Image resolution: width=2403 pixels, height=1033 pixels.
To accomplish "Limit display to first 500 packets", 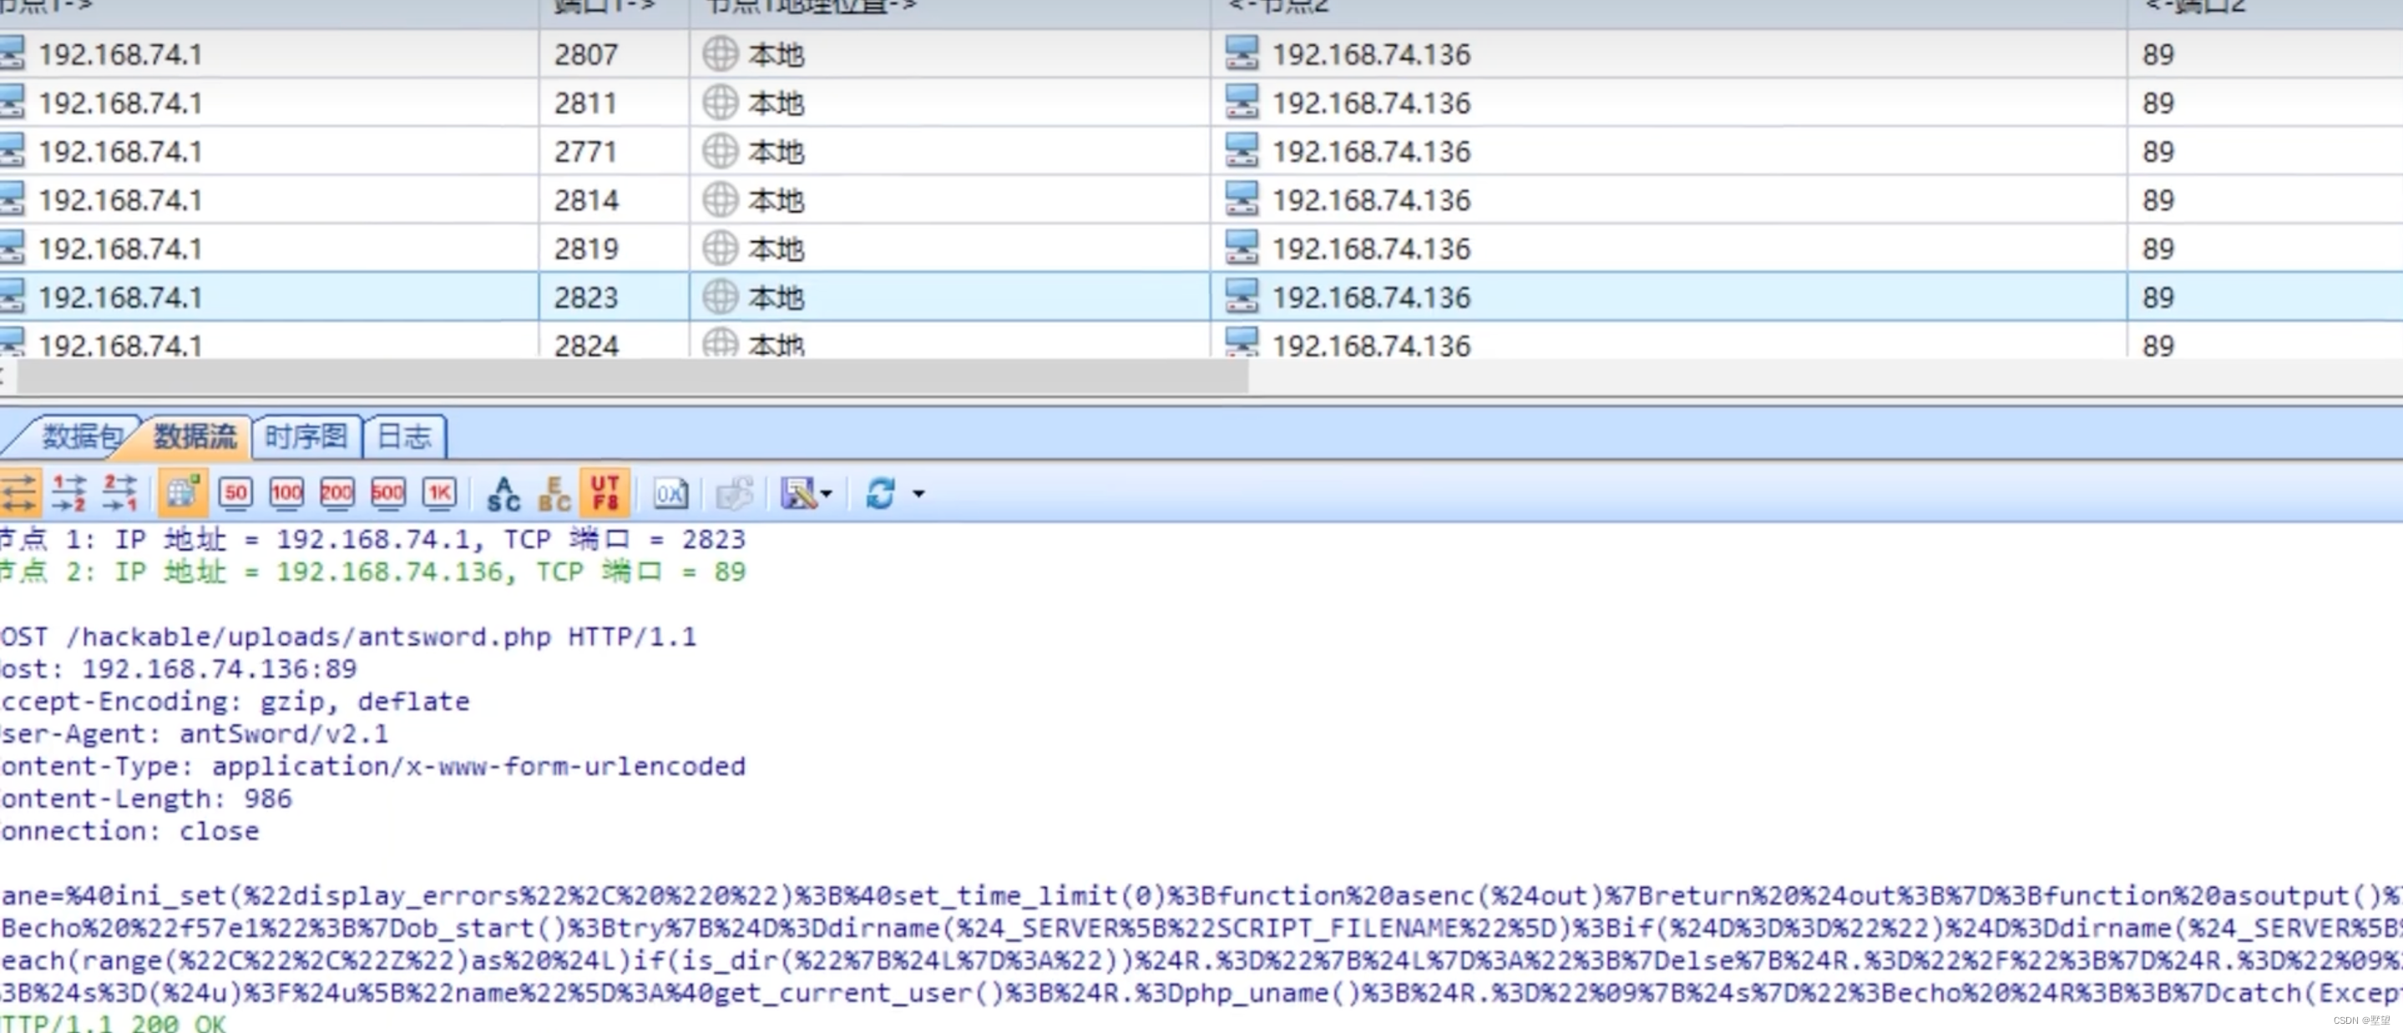I will coord(388,492).
